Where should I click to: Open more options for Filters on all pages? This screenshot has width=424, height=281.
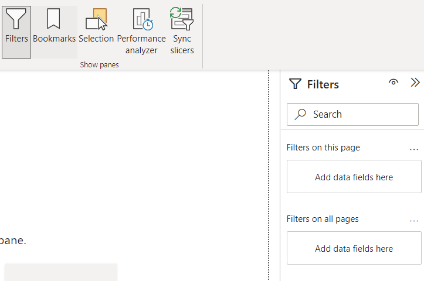tap(414, 220)
